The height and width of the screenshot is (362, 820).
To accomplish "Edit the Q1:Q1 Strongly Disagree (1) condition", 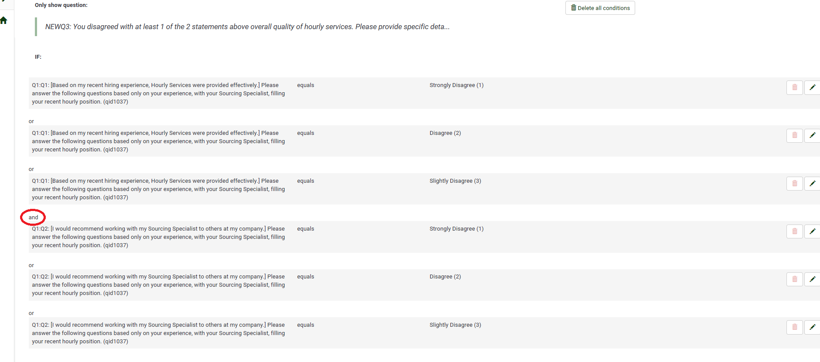I will coord(813,87).
